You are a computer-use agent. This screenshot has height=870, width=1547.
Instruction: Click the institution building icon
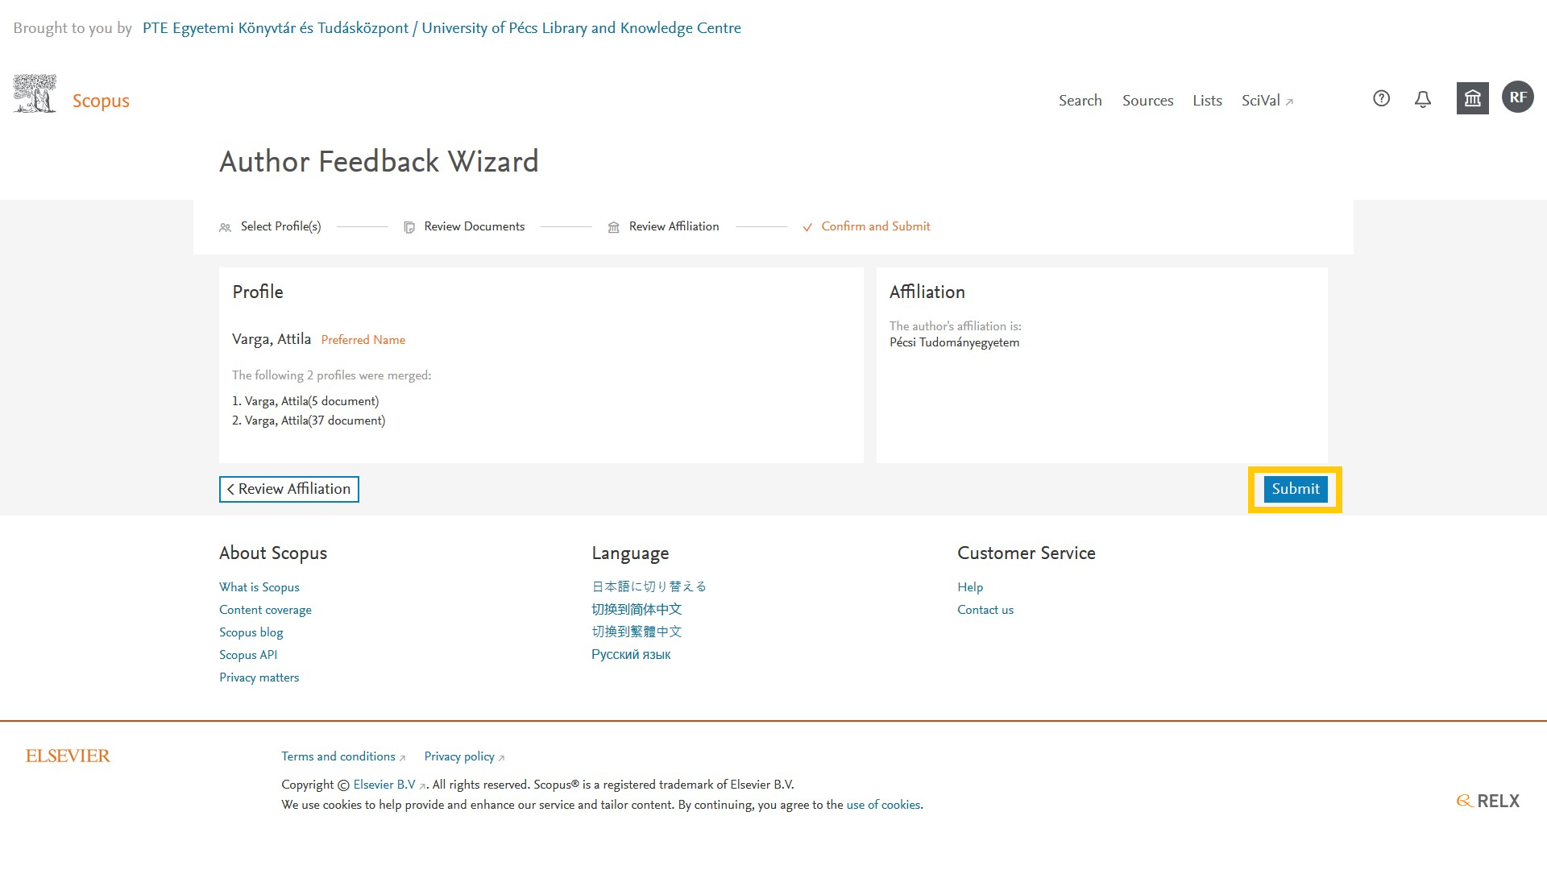1472,98
